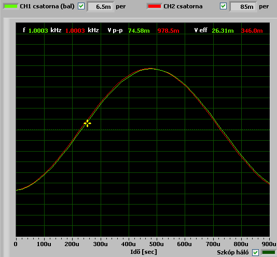Image resolution: width=277 pixels, height=257 pixels.
Task: Click the CH2 csatorna label
Action: [x=183, y=6]
